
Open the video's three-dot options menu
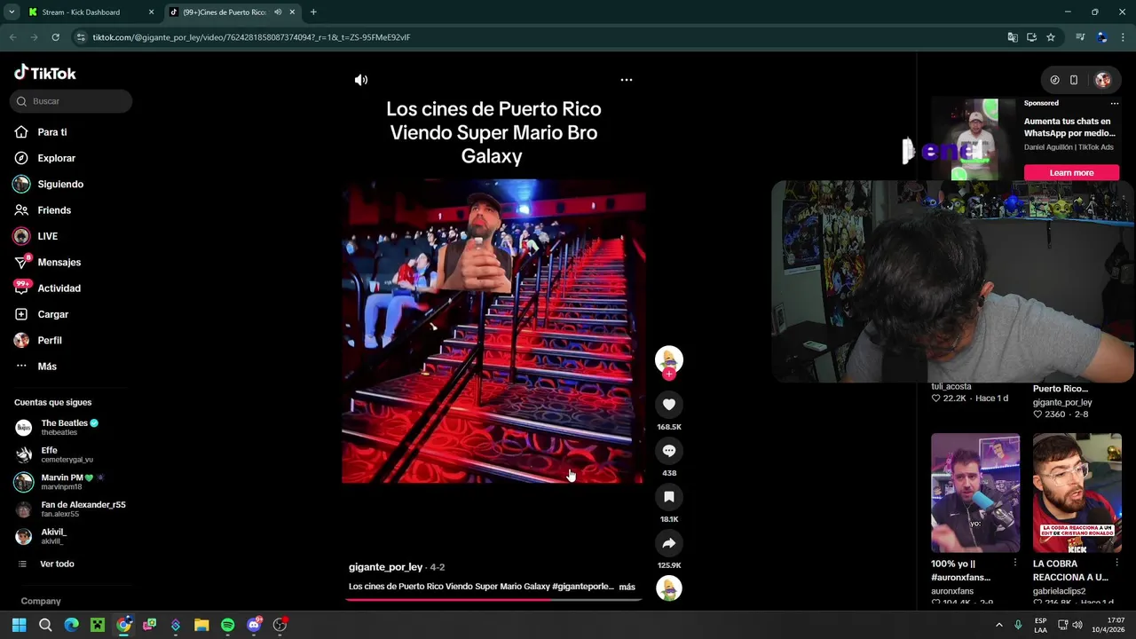point(627,80)
